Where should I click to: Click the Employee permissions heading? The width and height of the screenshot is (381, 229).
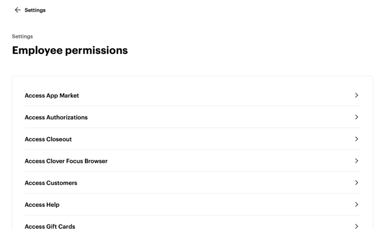[70, 50]
